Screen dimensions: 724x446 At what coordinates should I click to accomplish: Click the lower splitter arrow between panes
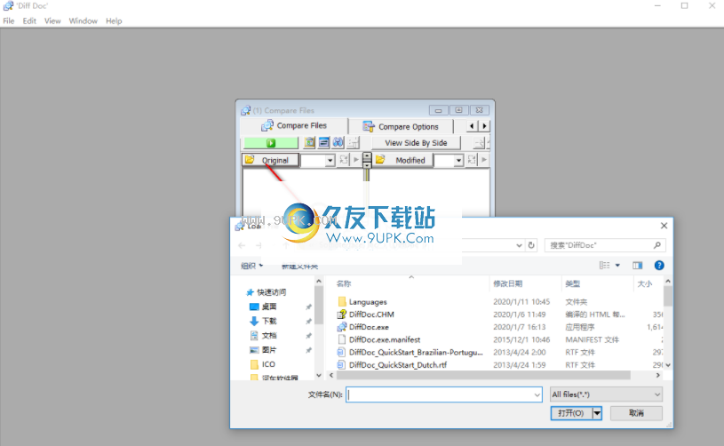pos(367,164)
